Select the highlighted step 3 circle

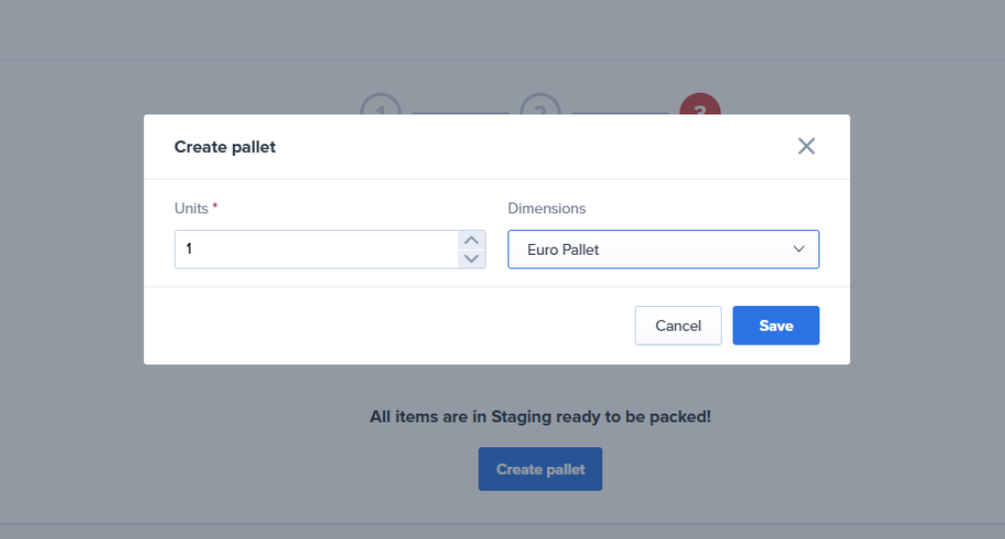(700, 106)
